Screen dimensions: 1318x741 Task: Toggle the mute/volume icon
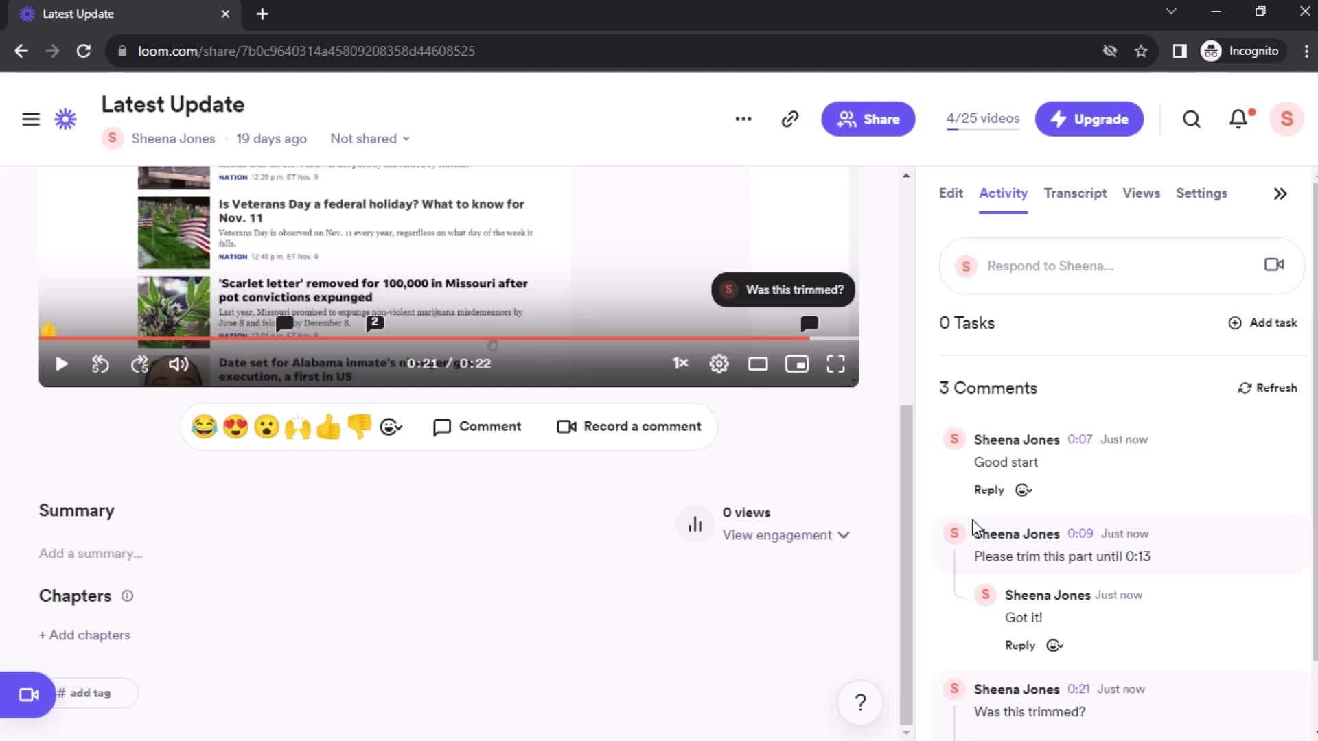[178, 363]
